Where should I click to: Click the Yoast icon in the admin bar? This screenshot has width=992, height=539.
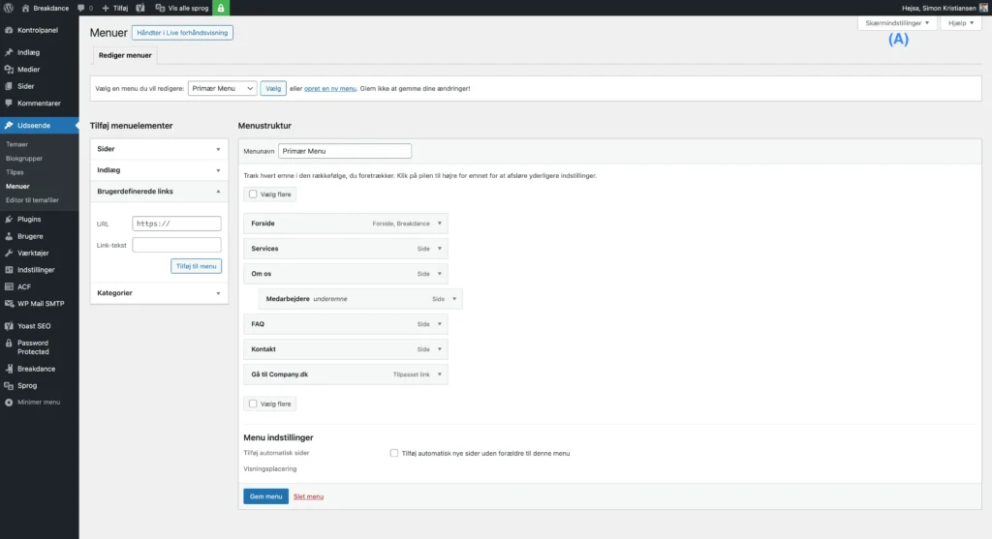[140, 8]
